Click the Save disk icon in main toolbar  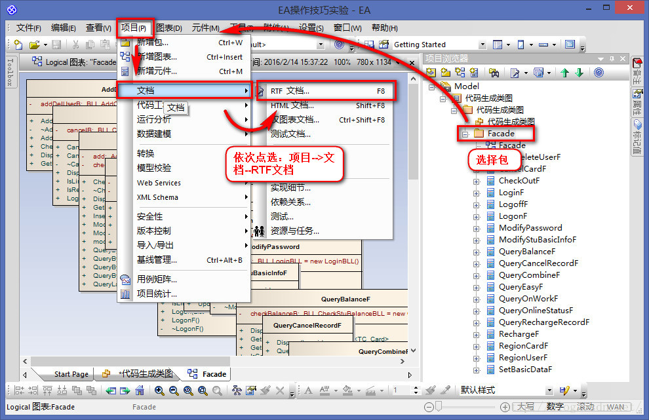(x=56, y=45)
